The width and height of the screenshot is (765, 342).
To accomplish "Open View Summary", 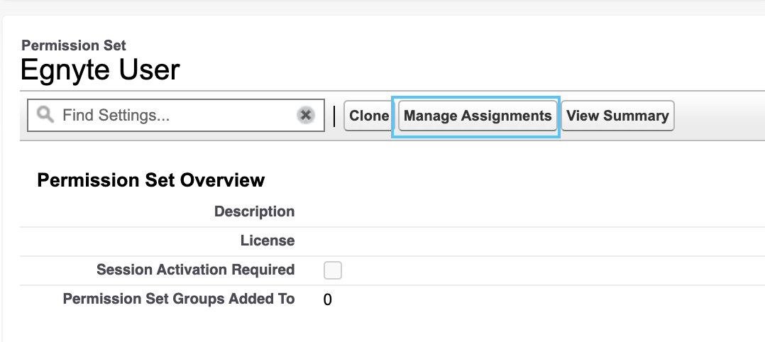I will [617, 116].
